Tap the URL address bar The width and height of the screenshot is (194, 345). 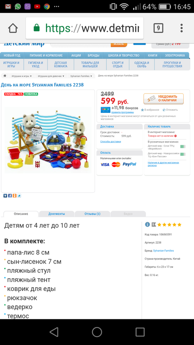(x=85, y=28)
